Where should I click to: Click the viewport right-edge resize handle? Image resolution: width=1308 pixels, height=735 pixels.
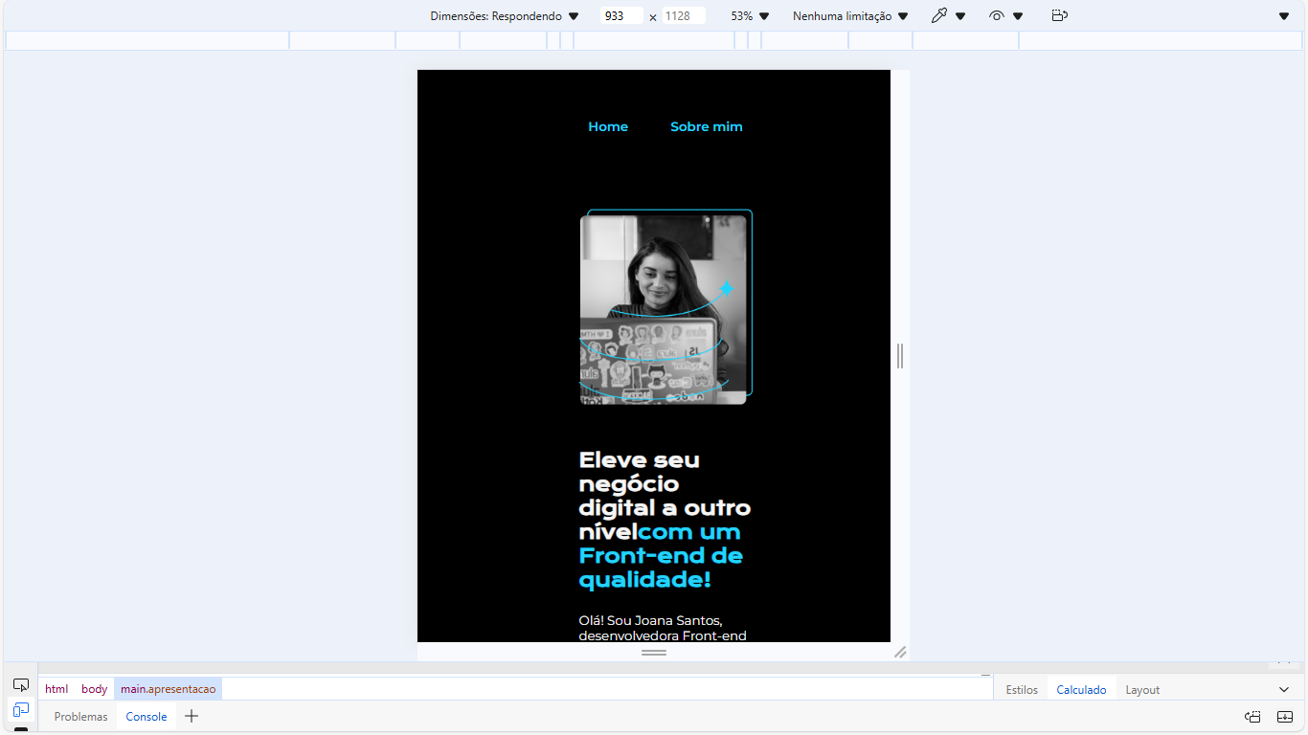pos(900,356)
